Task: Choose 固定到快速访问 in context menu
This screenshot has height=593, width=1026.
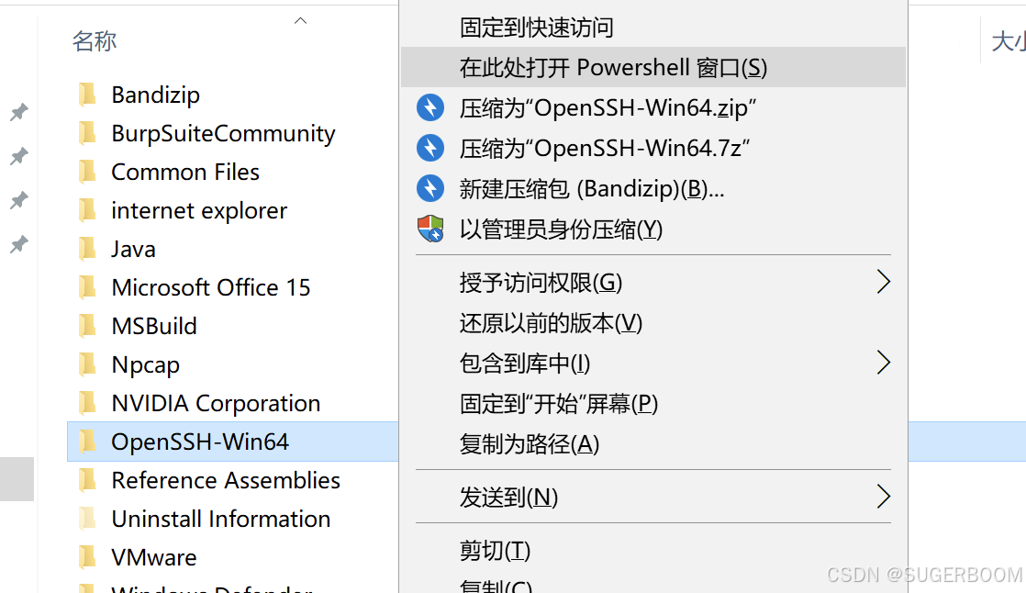Action: point(653,28)
